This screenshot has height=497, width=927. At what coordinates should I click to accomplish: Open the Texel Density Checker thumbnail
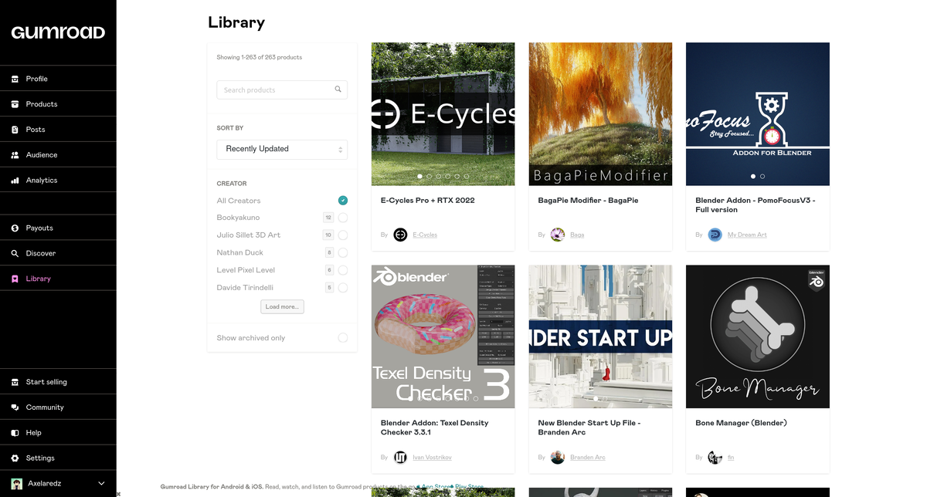point(443,336)
